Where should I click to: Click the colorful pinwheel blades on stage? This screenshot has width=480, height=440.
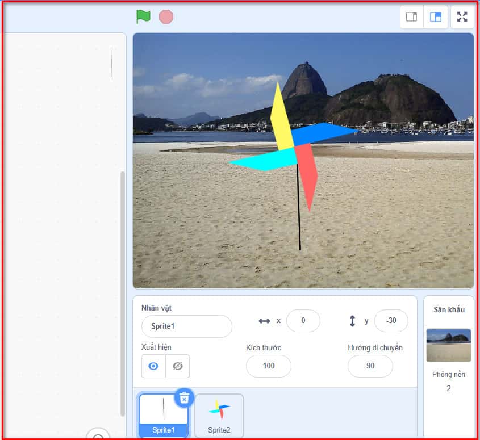tap(290, 145)
